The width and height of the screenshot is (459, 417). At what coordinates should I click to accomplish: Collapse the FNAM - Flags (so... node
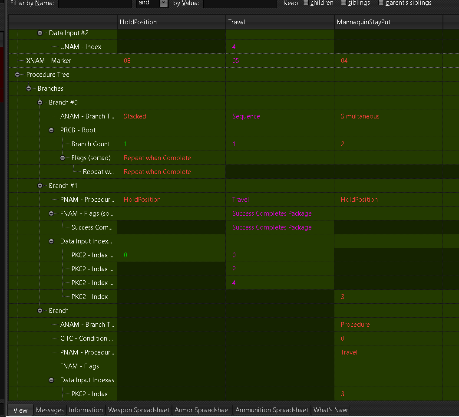tap(51, 213)
